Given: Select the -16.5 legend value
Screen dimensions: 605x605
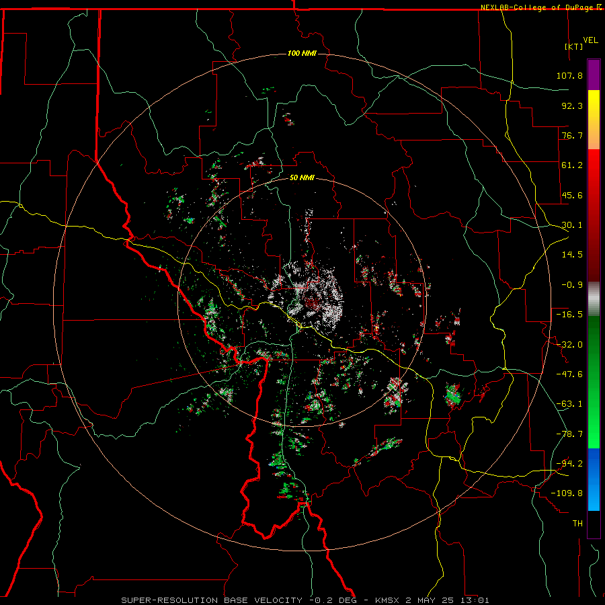Looking at the screenshot, I should (x=569, y=315).
